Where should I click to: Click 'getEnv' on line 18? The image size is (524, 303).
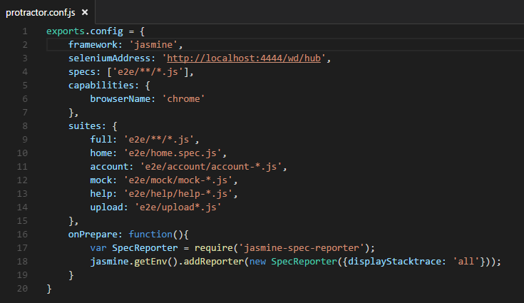150,261
